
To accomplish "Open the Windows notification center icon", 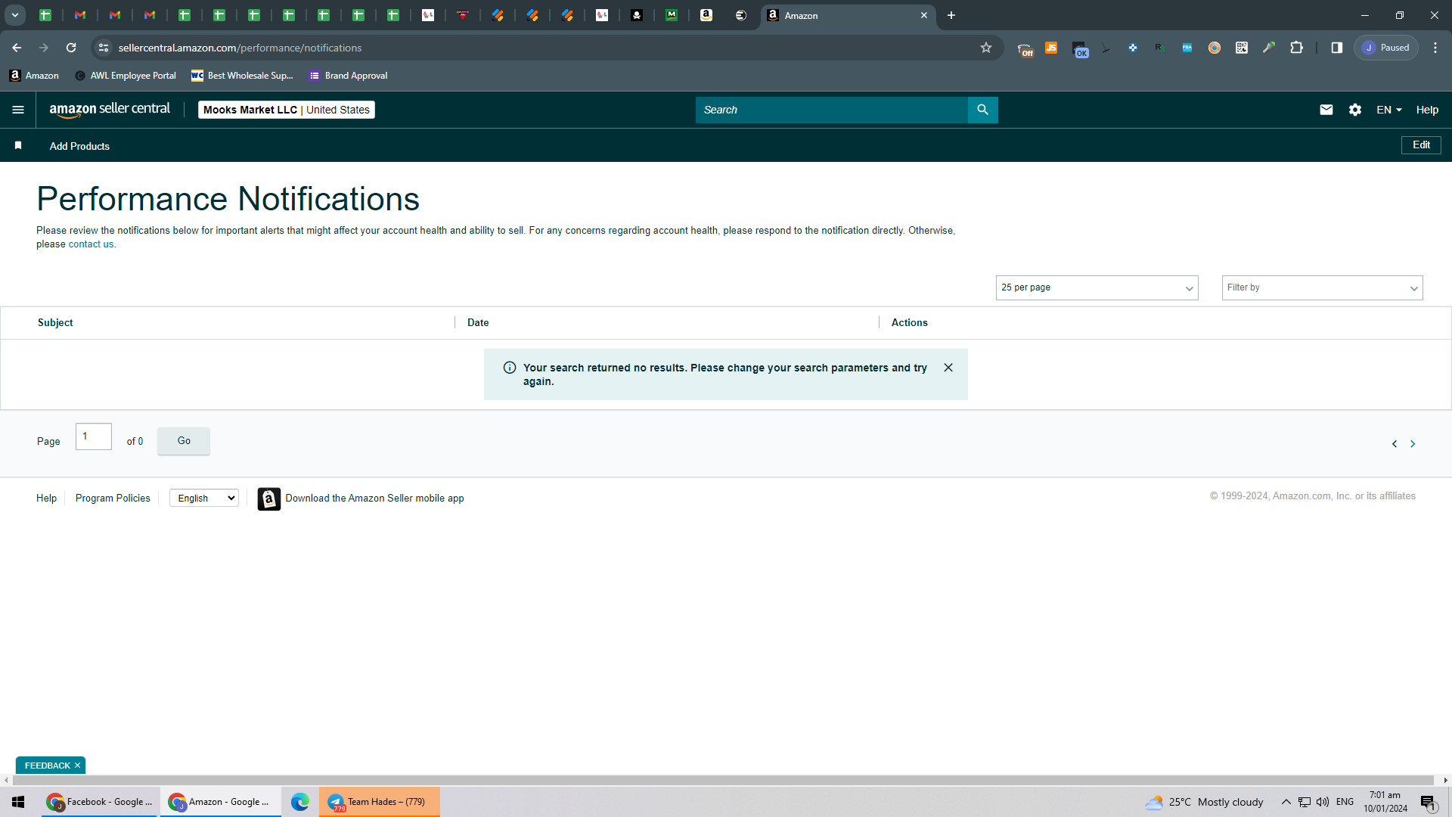I will click(1428, 803).
